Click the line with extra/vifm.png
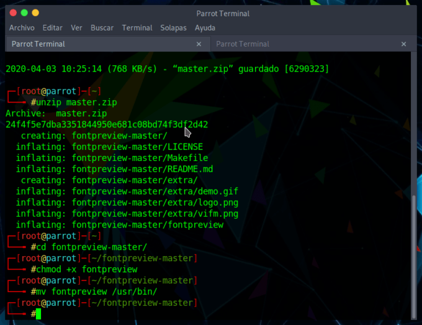Image resolution: width=422 pixels, height=325 pixels. click(x=127, y=214)
